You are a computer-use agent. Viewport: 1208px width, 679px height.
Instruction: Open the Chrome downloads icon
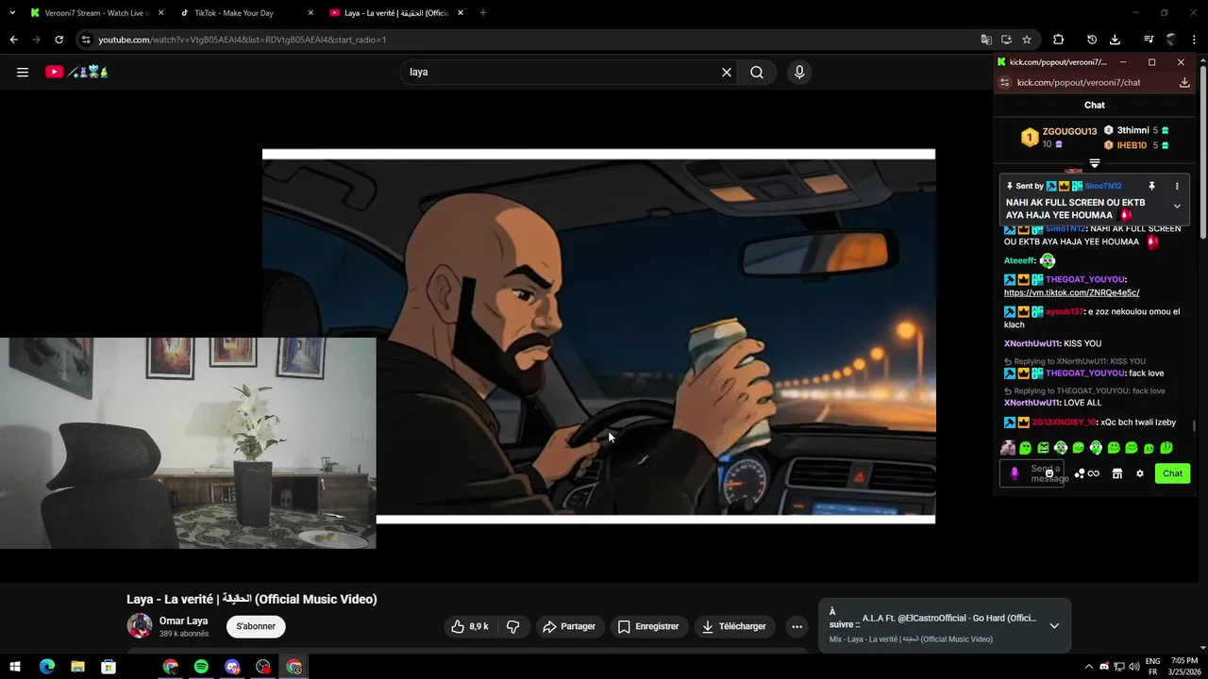point(1115,40)
